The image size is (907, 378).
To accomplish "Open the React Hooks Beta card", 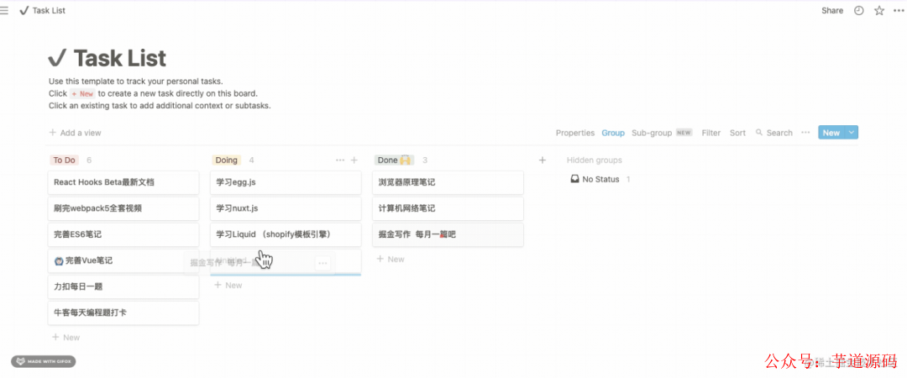I will tap(123, 182).
